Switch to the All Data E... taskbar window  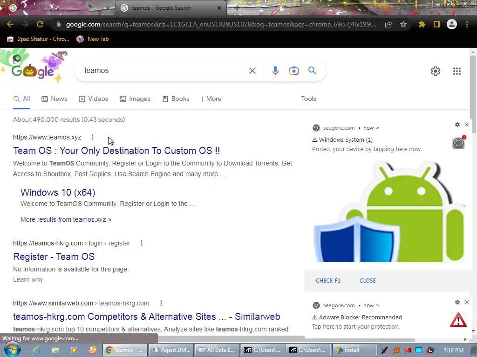[217, 350]
